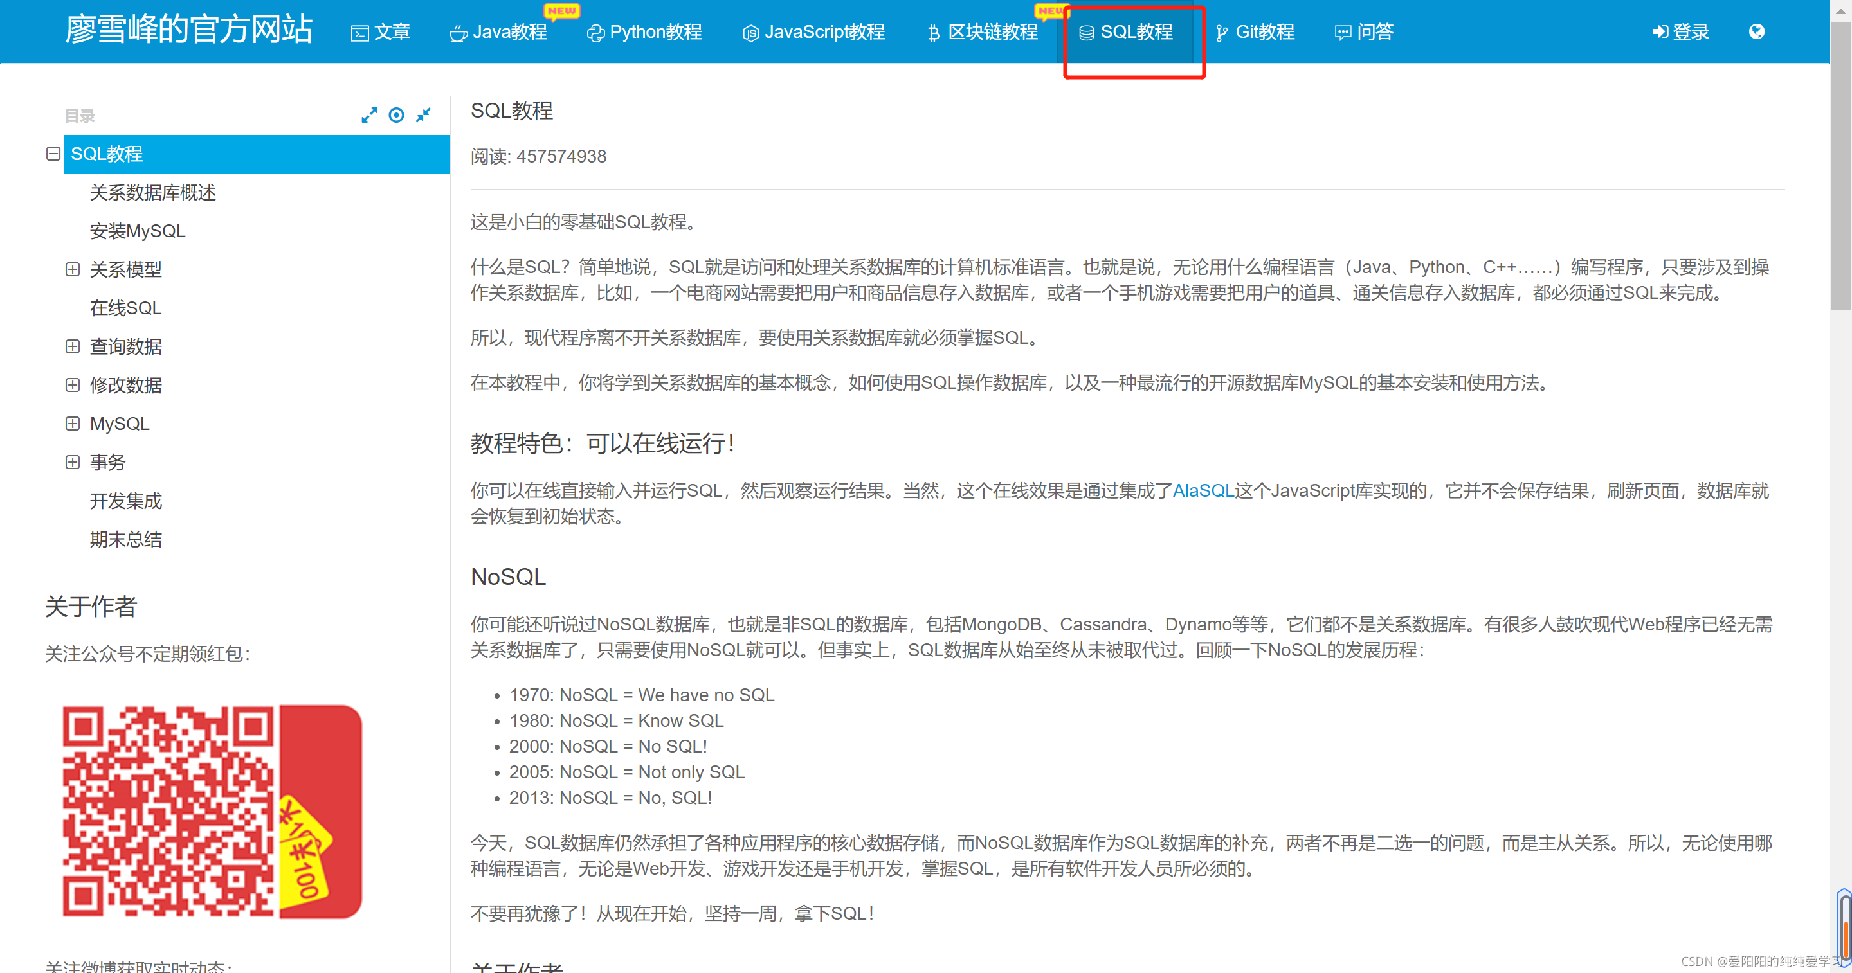1852x973 pixels.
Task: Click the terminal icon beside 文章
Action: 359,33
